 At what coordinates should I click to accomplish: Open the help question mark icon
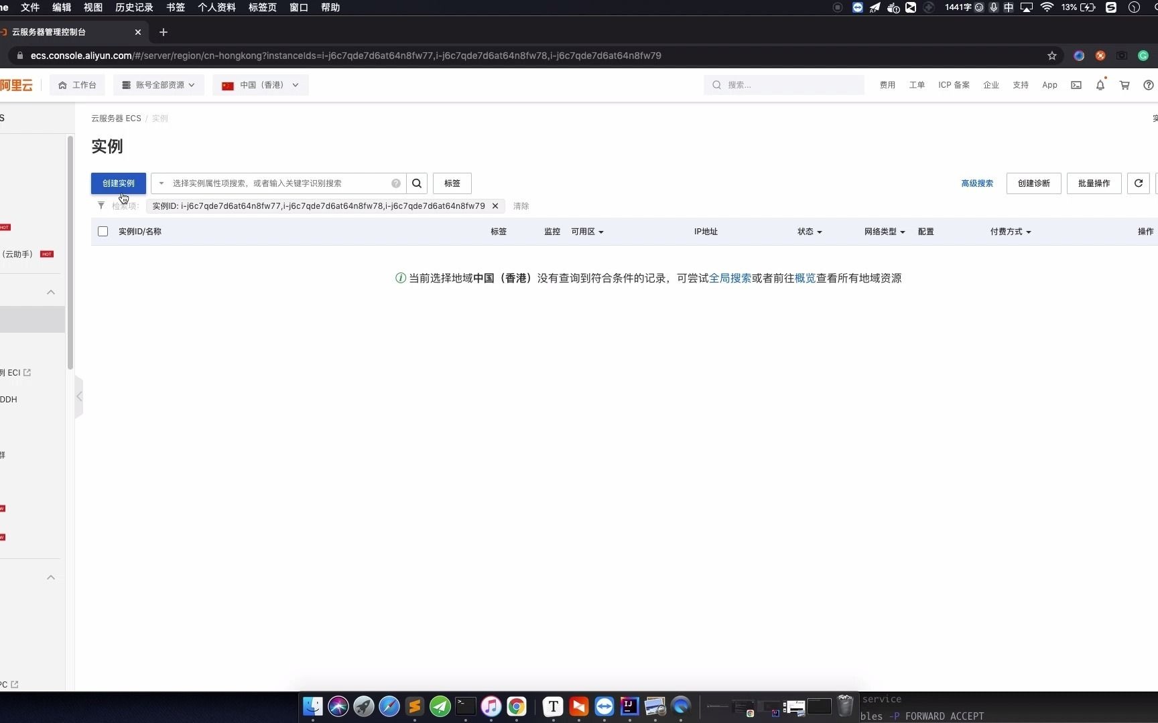(1148, 85)
